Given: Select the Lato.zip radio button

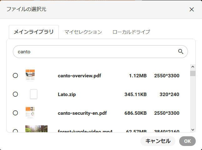Looking at the screenshot, I should click(x=15, y=94).
